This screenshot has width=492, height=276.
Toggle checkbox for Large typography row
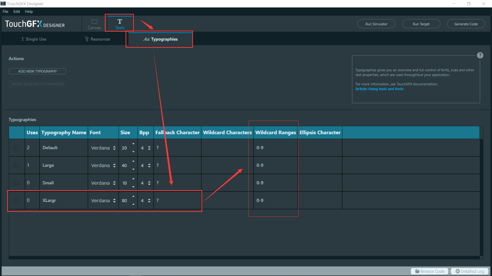(16, 165)
